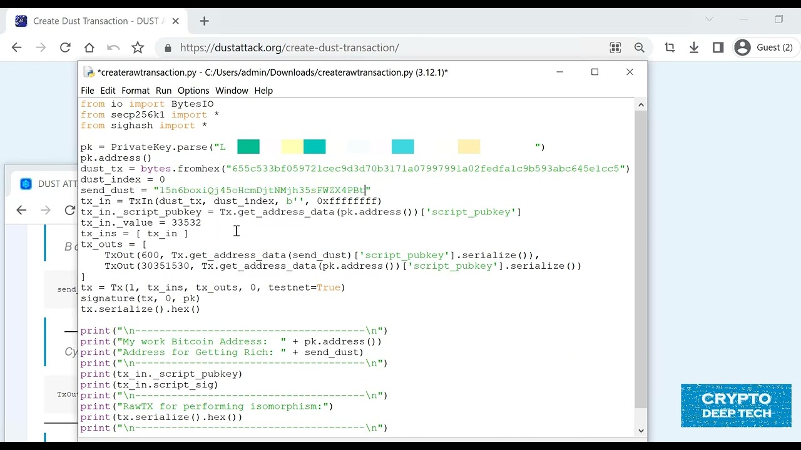Viewport: 801px width, 450px height.
Task: Close the createrawtransaction.py IDLE window
Action: point(630,72)
